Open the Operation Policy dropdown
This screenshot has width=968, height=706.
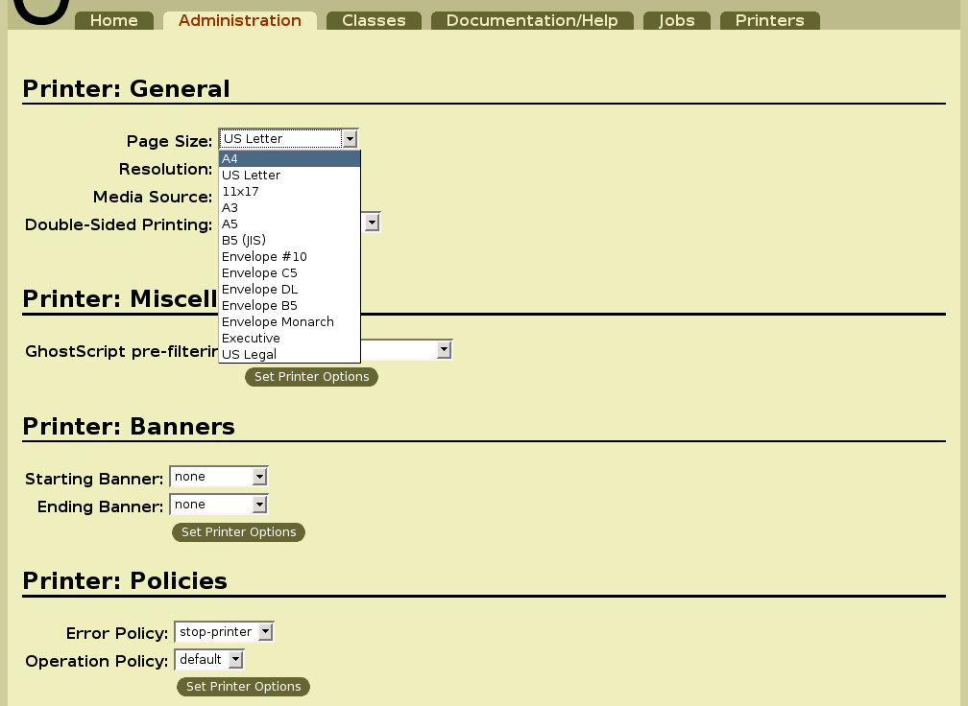(233, 659)
